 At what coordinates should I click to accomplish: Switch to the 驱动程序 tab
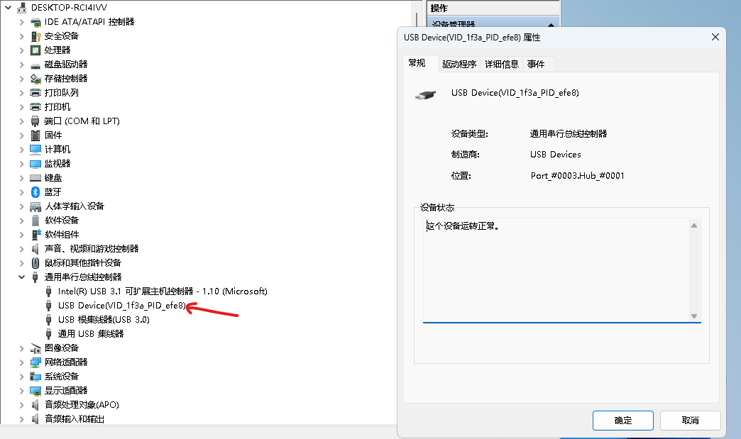459,65
